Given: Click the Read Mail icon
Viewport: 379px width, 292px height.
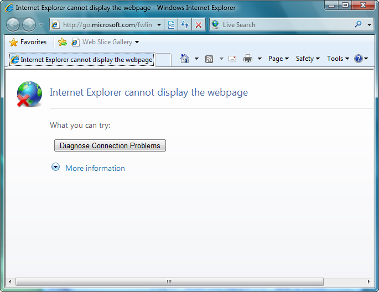Looking at the screenshot, I should coord(232,59).
